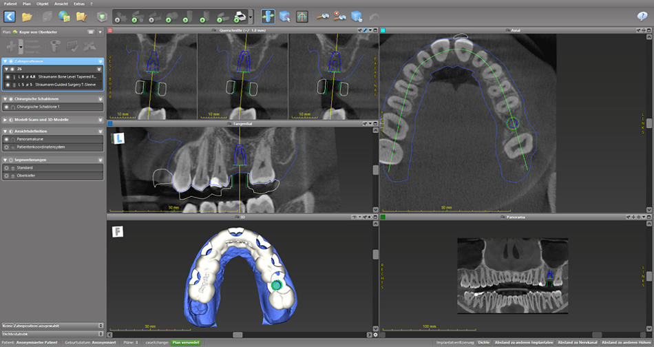Click the measurement tool icon
The height and width of the screenshot is (347, 654).
point(323,17)
